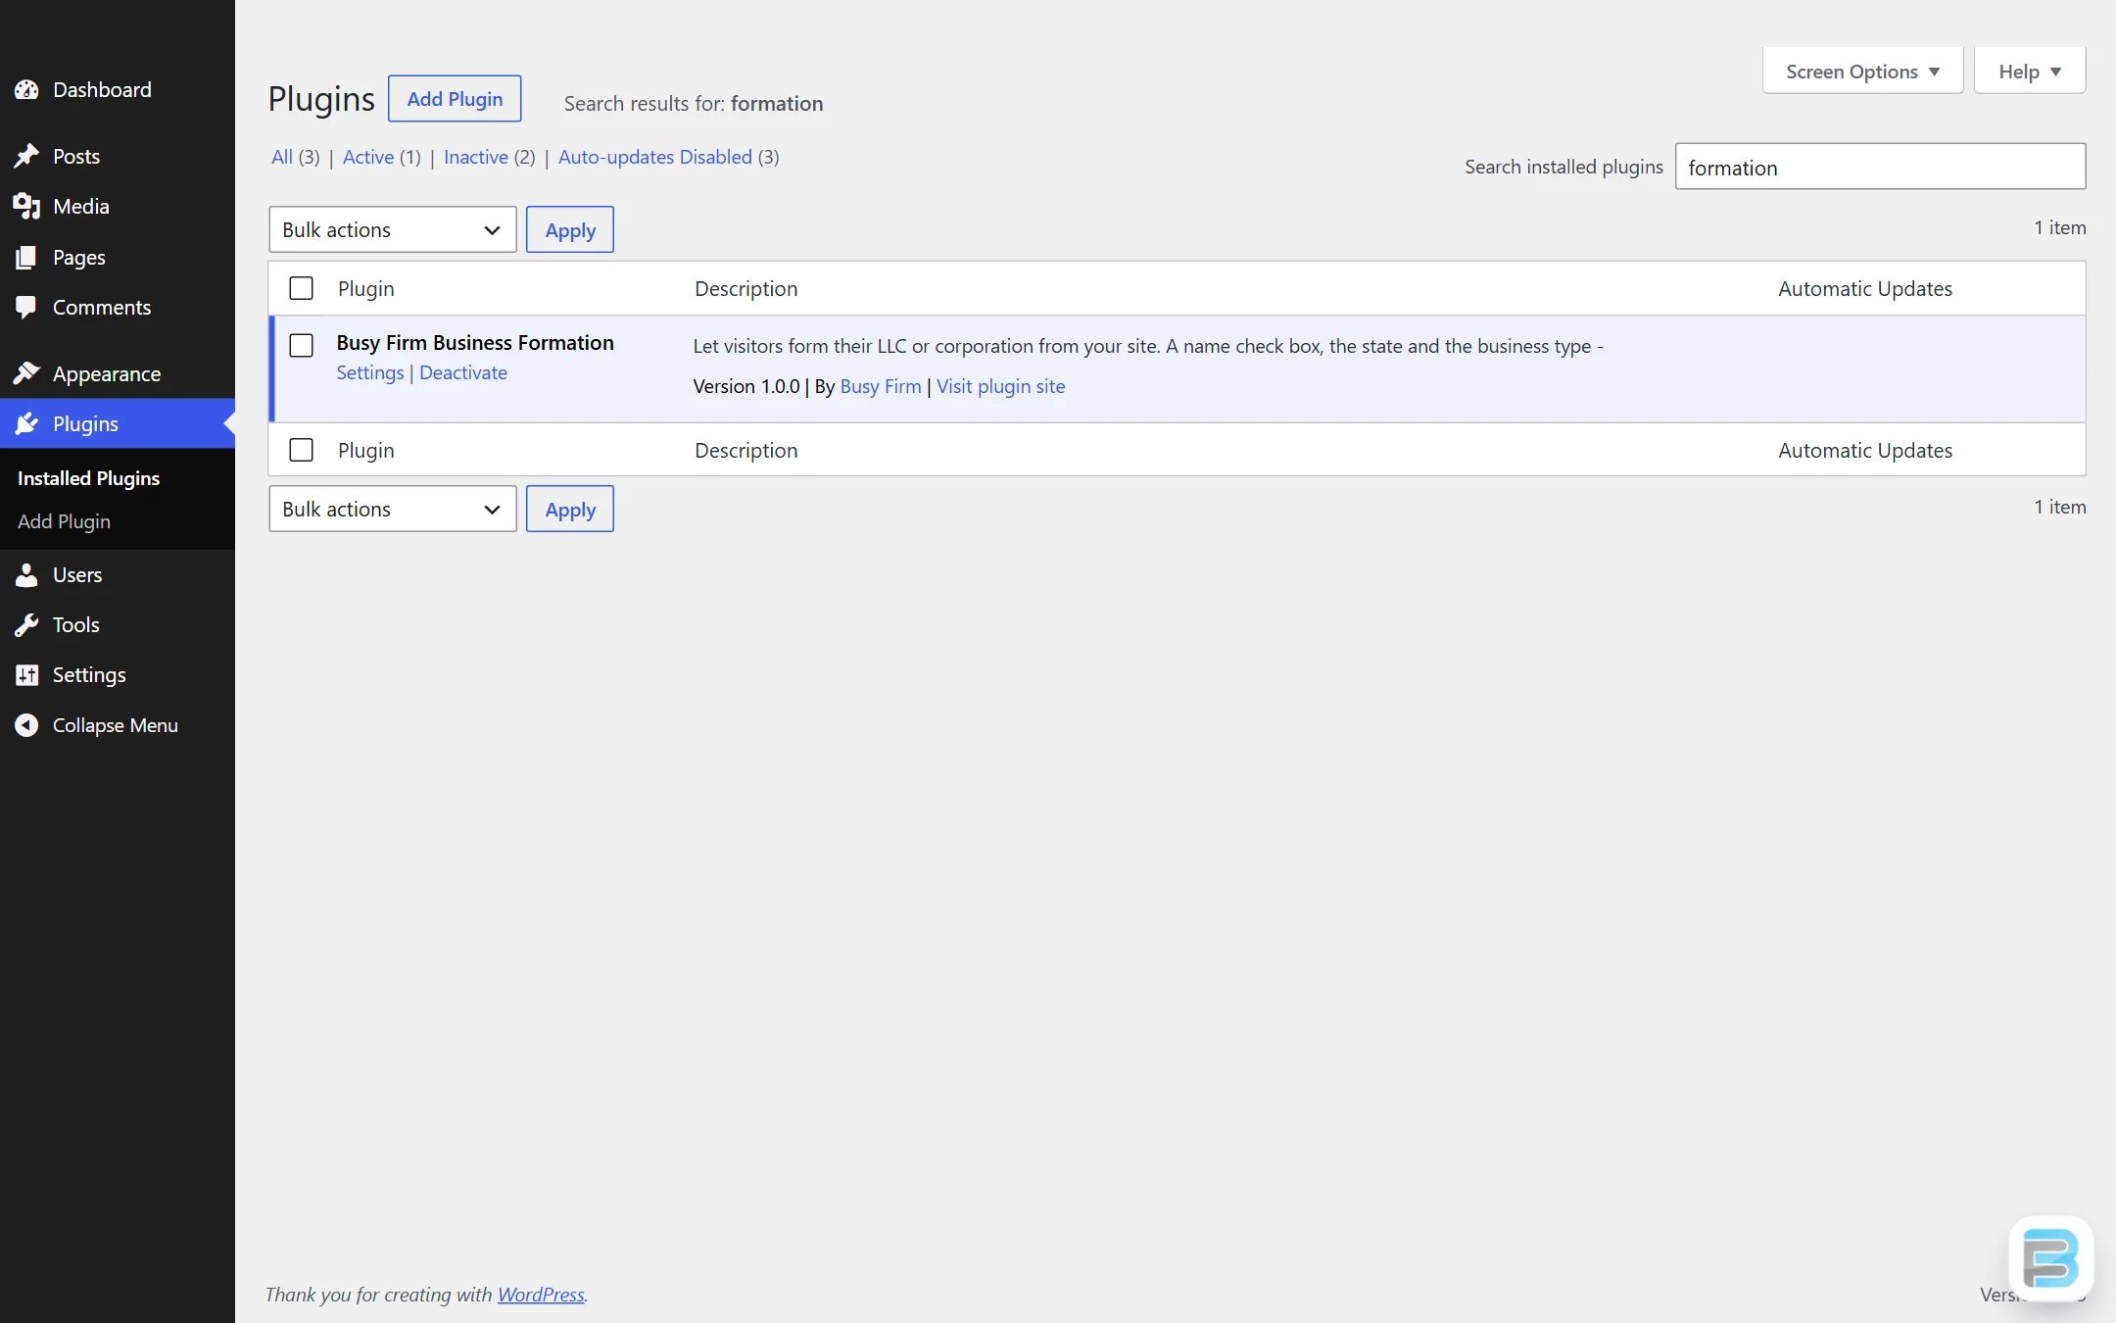Image resolution: width=2116 pixels, height=1323 pixels.
Task: Click the Appearance menu label
Action: (107, 373)
